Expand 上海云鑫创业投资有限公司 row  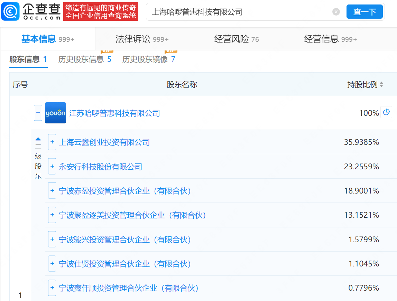pos(52,142)
